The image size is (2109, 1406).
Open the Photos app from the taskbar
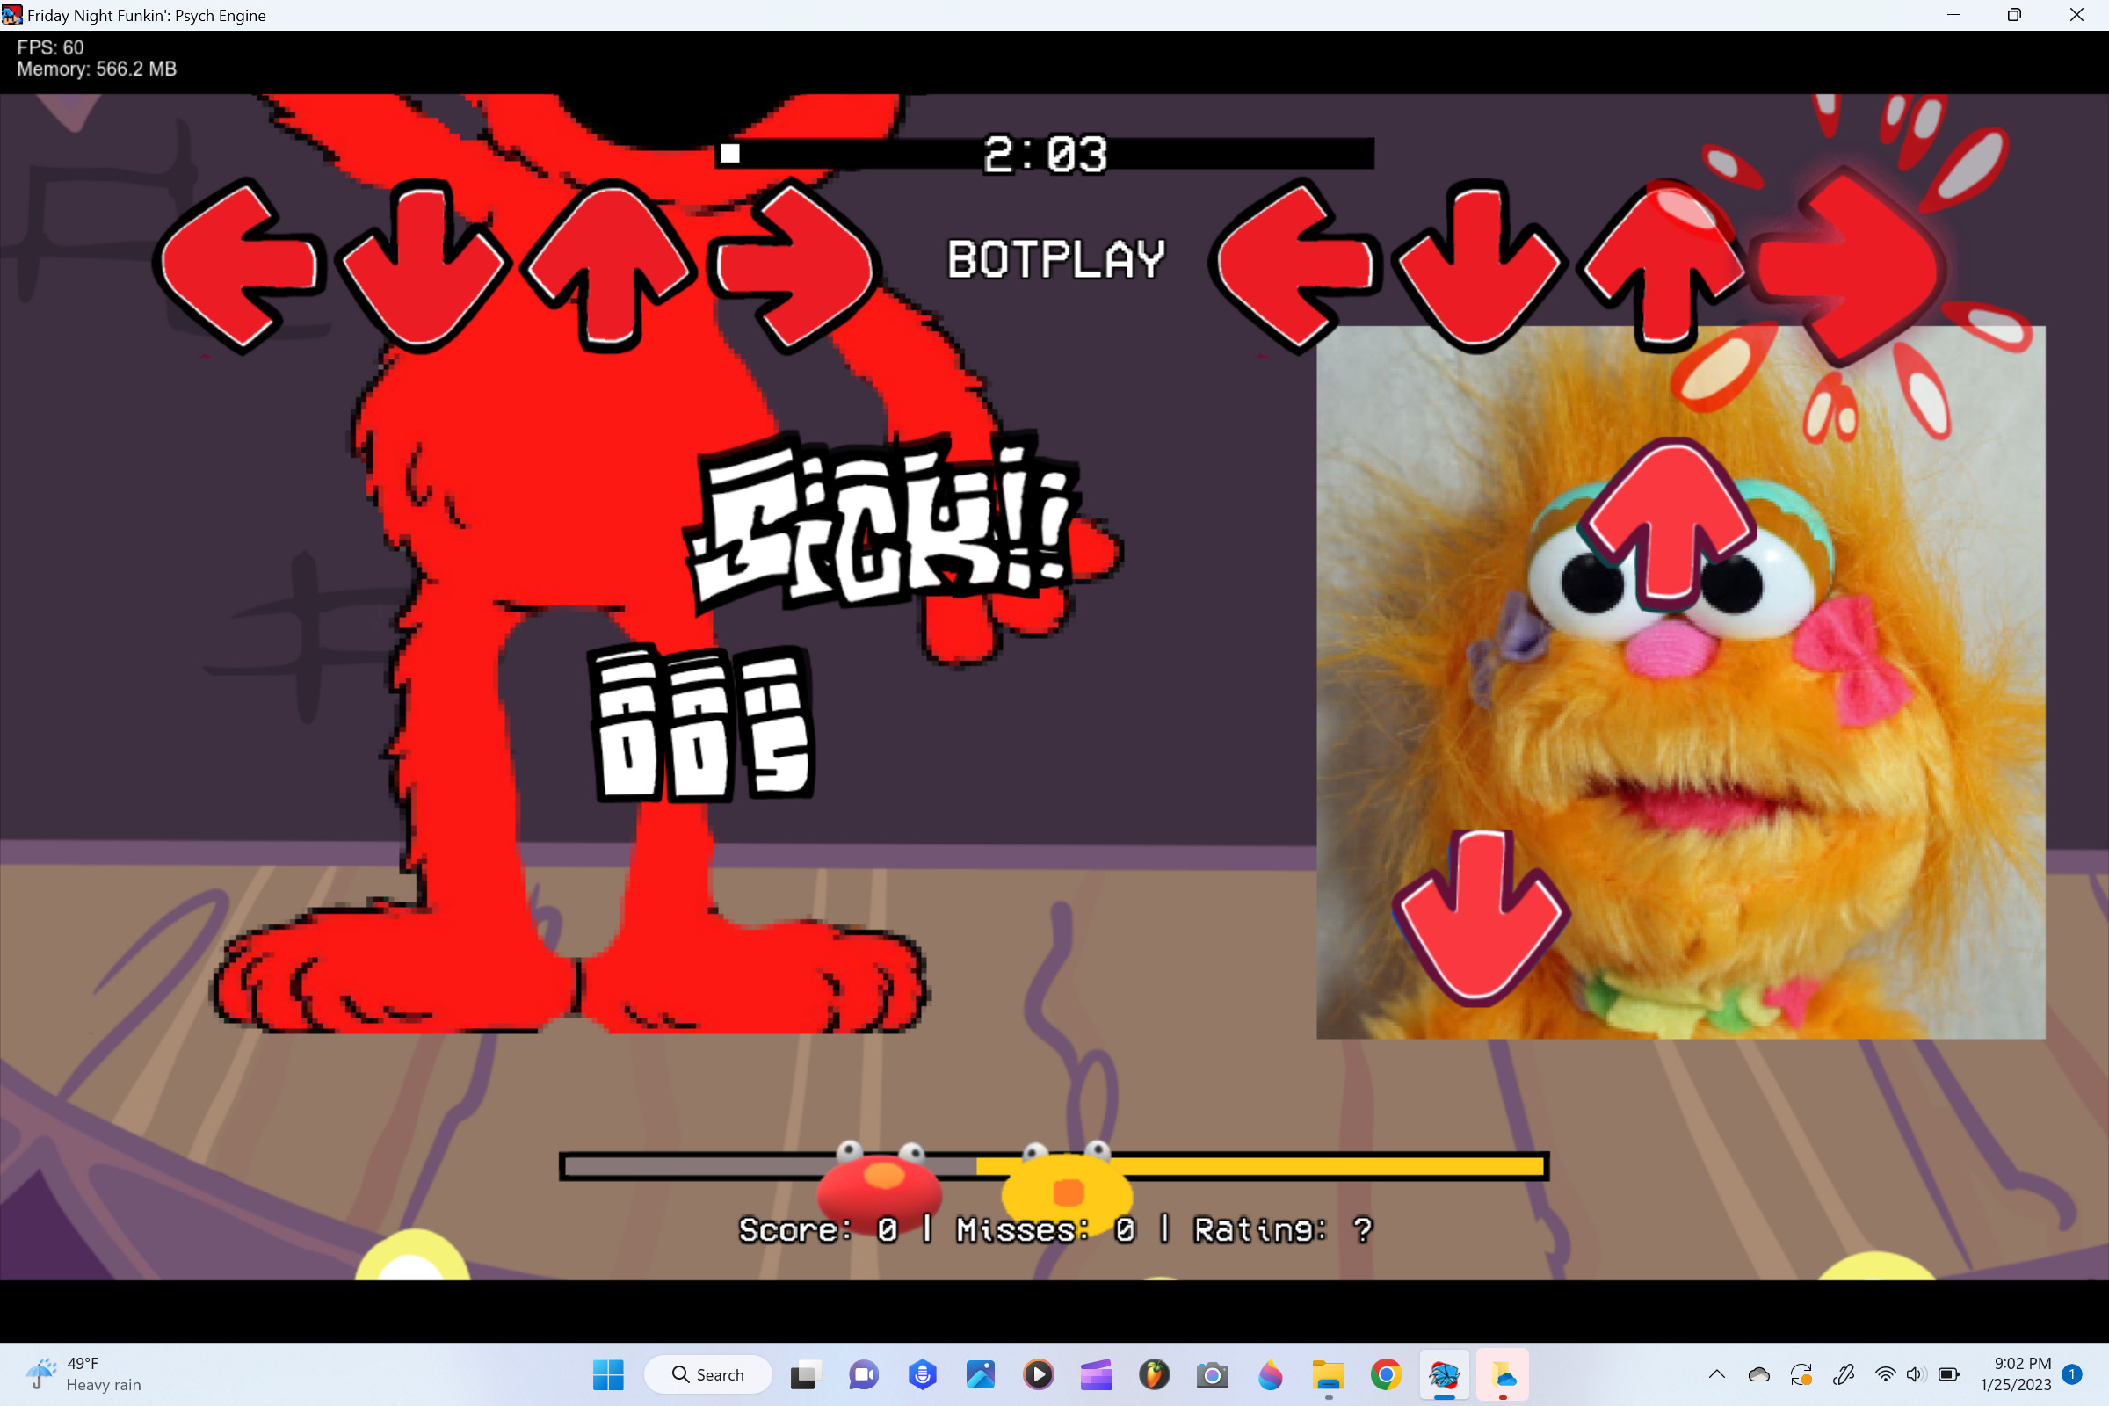tap(980, 1374)
